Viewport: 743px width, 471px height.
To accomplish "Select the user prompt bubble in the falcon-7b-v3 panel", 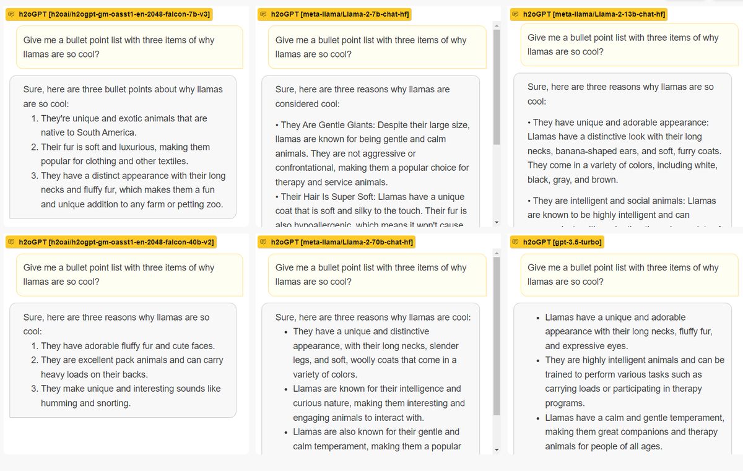I will 123,47.
